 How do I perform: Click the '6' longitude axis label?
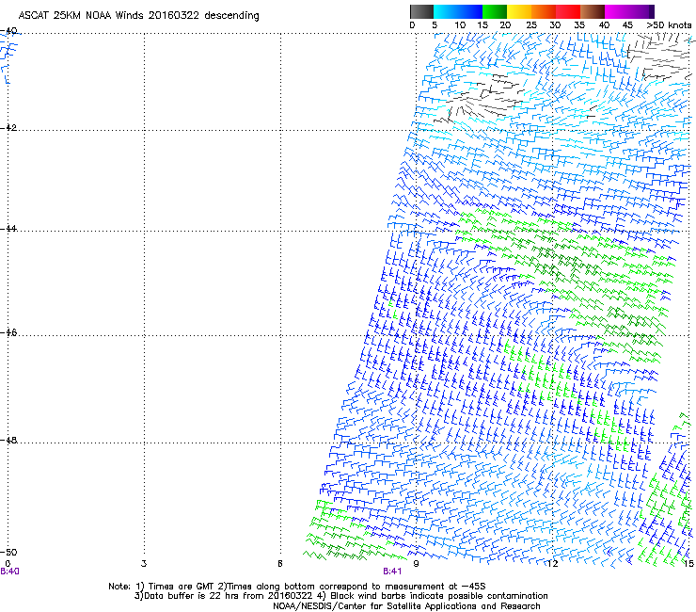click(x=280, y=564)
